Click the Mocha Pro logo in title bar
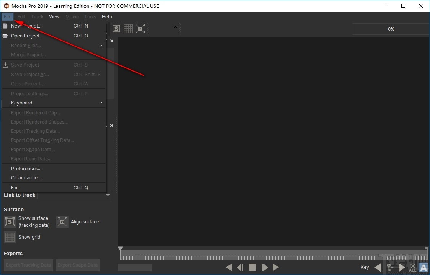 (6, 6)
